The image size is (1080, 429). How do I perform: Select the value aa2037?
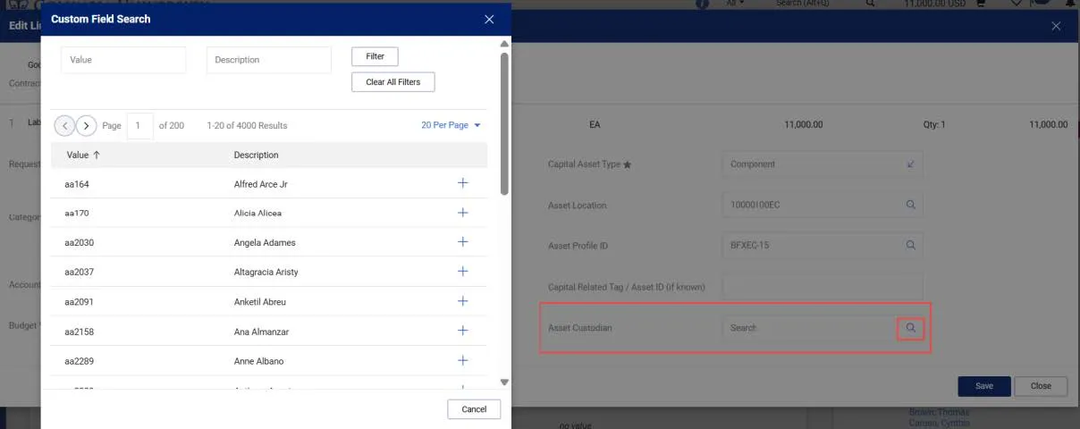tap(80, 273)
